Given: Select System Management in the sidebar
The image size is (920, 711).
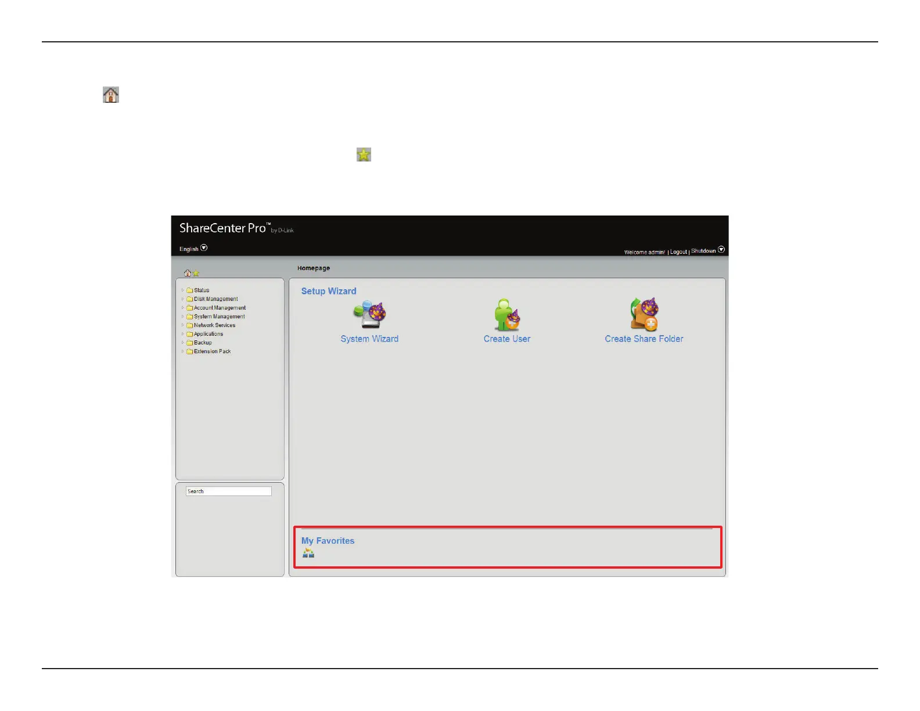Looking at the screenshot, I should click(219, 317).
